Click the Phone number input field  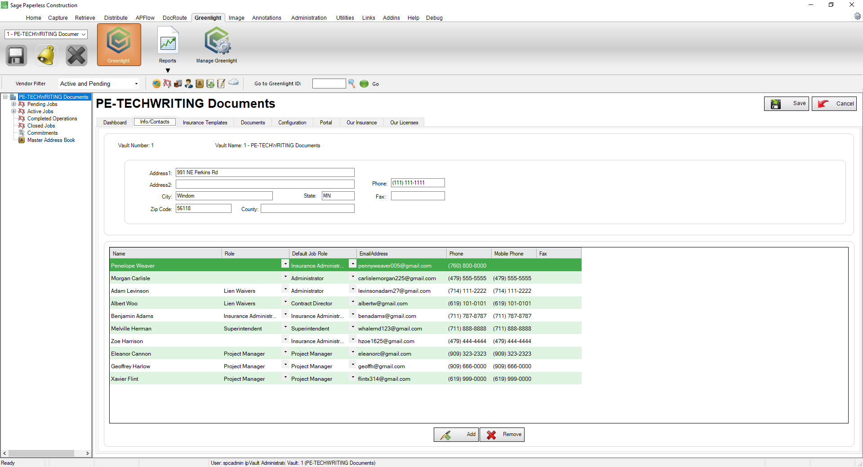click(x=418, y=183)
